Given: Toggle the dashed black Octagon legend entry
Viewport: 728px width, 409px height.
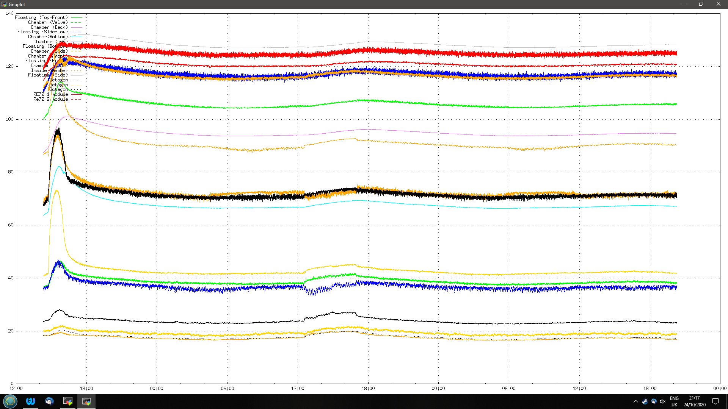Looking at the screenshot, I should point(65,80).
